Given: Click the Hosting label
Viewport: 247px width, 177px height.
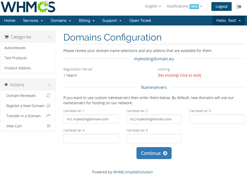Looking at the screenshot, I should [x=164, y=69].
